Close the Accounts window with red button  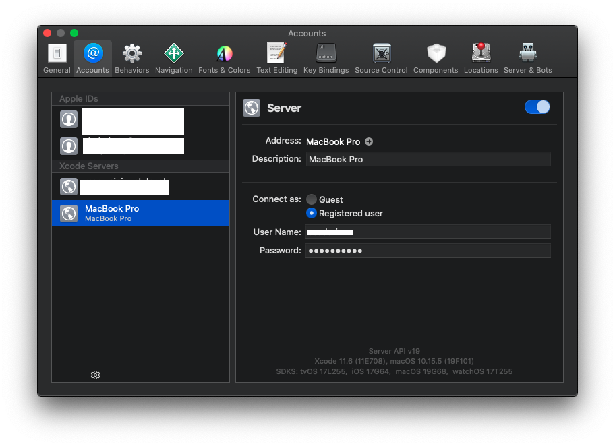tap(47, 33)
